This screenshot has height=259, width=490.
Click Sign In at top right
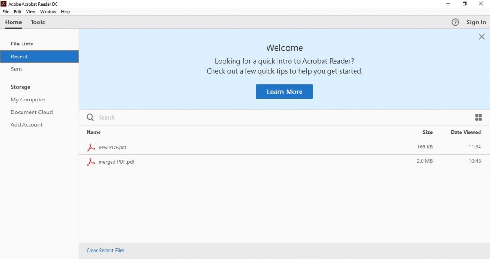tap(476, 22)
